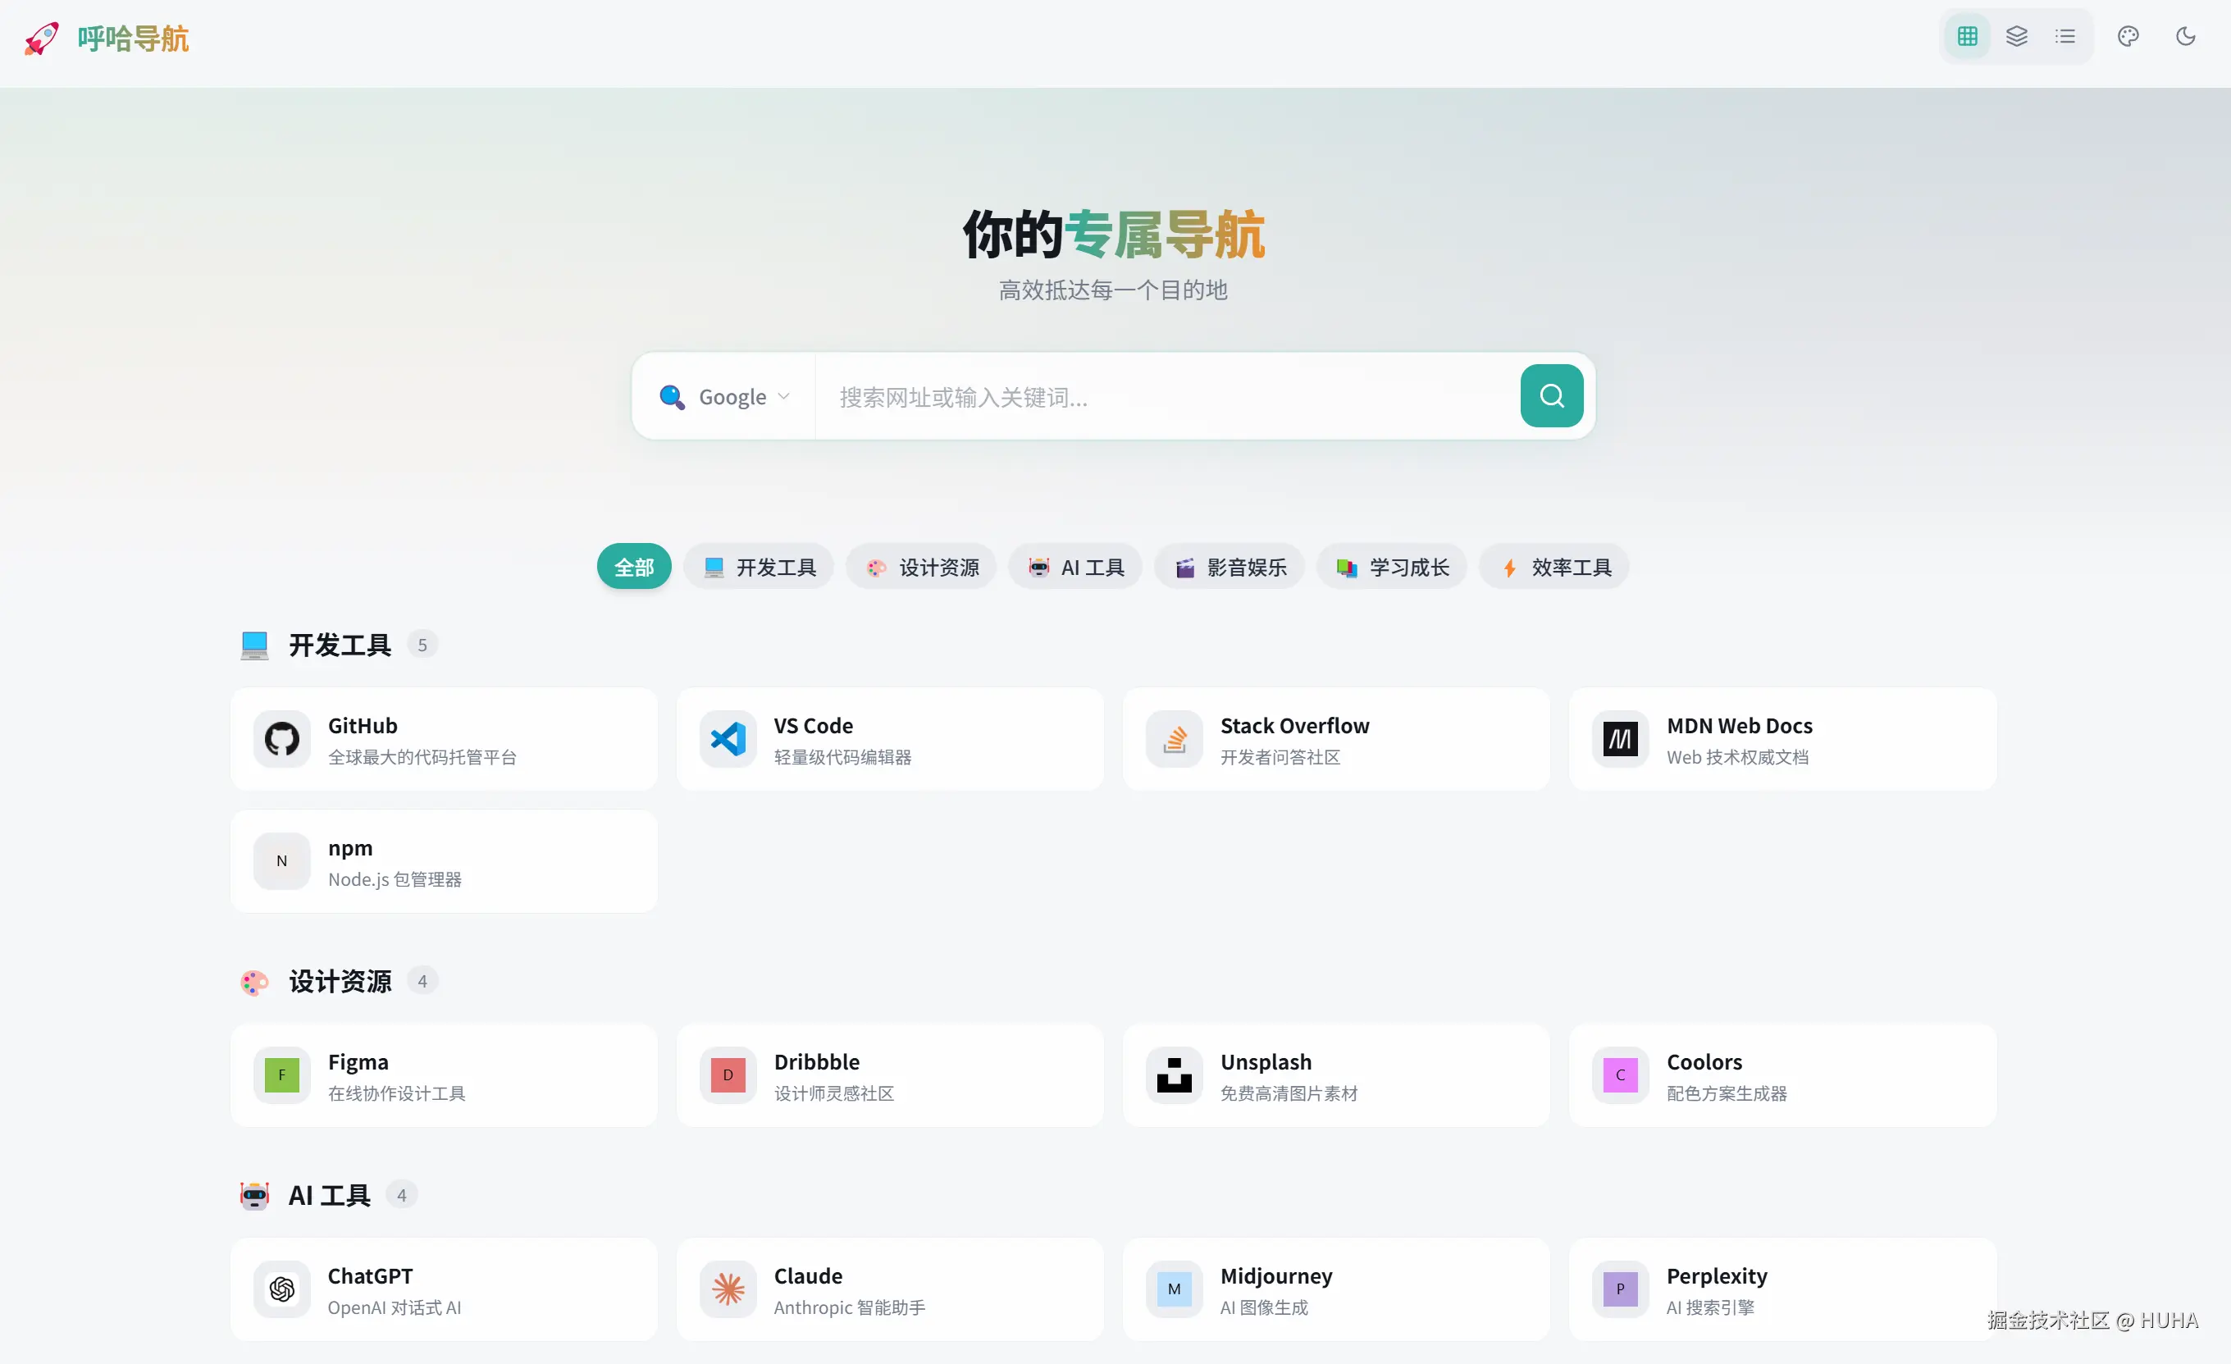The width and height of the screenshot is (2231, 1364).
Task: Switch to stacked layers view icon
Action: pyautogui.click(x=2015, y=36)
